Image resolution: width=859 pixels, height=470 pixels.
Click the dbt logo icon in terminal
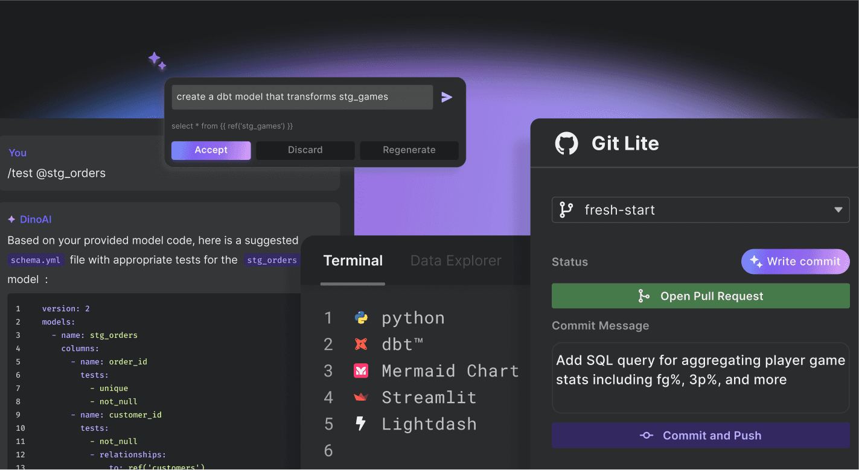tap(361, 345)
